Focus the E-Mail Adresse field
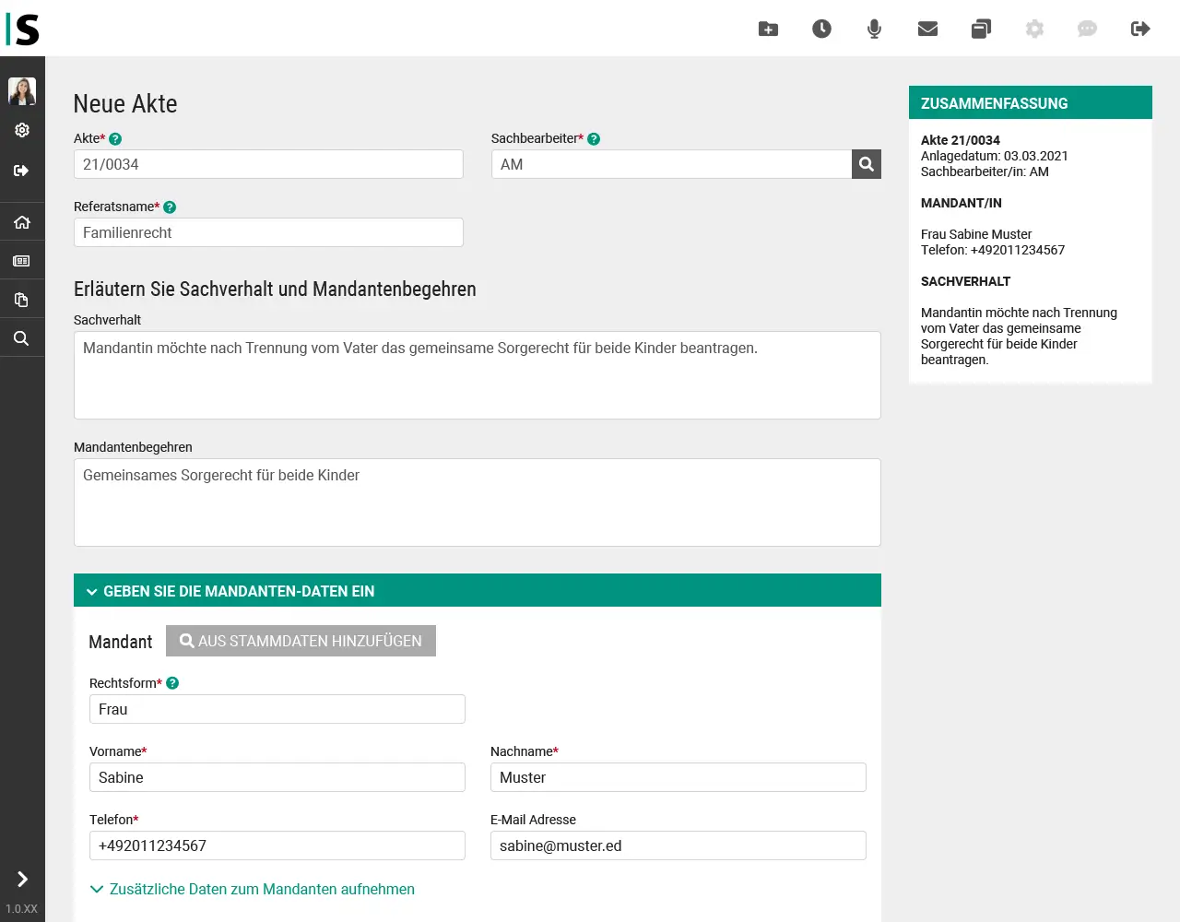1180x922 pixels. tap(678, 845)
